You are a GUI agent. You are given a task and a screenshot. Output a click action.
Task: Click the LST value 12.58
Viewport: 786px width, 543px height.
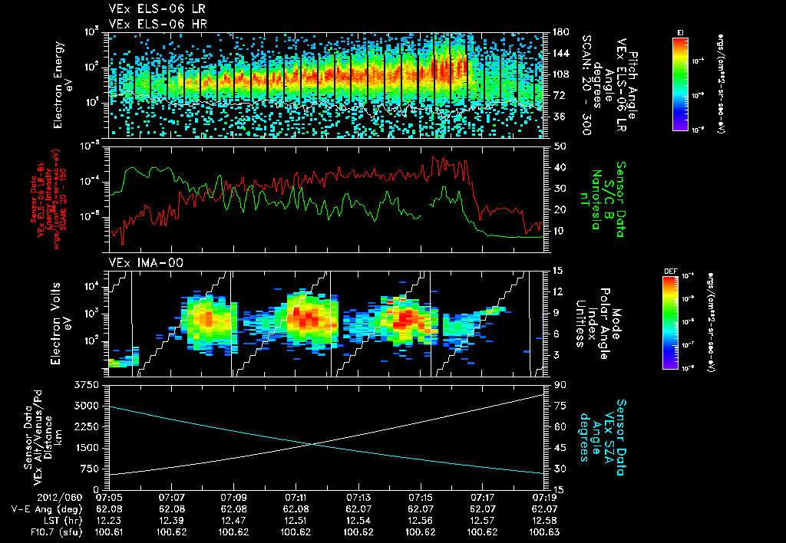point(544,521)
